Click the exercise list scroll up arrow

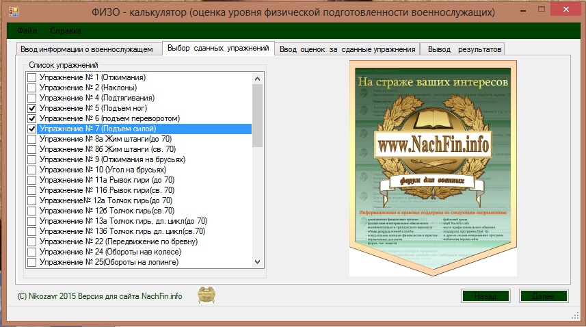click(257, 79)
